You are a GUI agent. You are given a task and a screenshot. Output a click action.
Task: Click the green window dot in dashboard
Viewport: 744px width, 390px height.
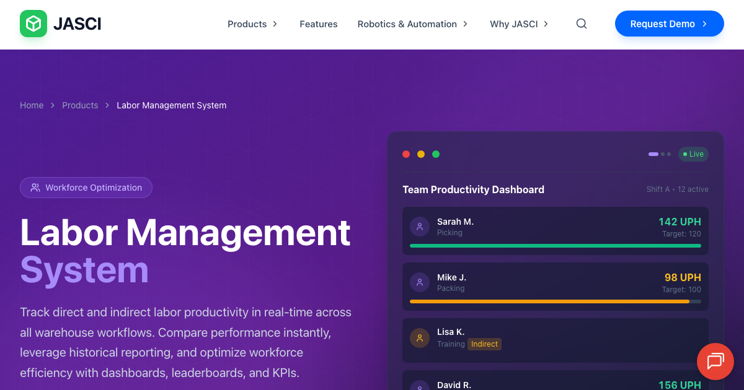click(x=436, y=154)
